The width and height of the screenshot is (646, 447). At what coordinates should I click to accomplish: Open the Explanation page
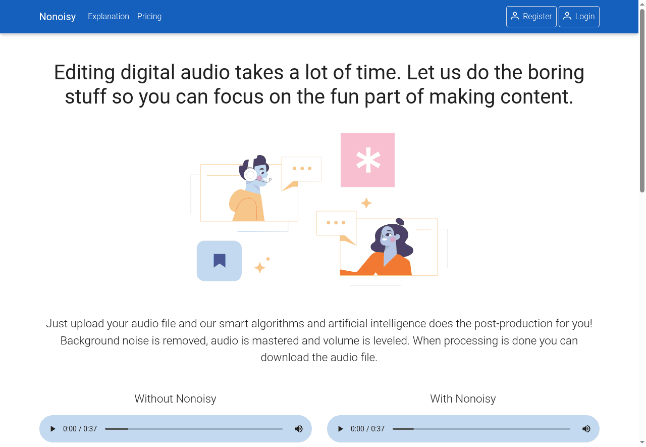109,16
